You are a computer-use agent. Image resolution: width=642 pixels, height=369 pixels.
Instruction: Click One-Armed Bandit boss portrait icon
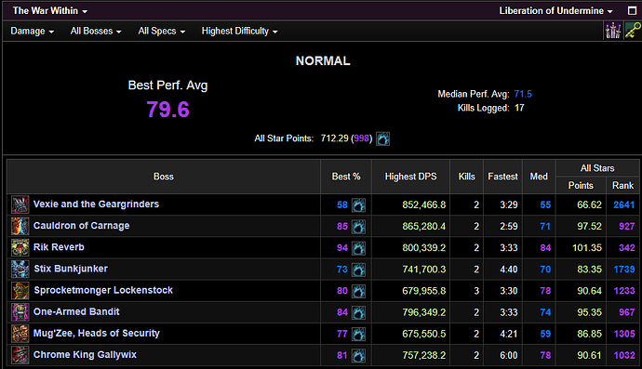tap(20, 312)
